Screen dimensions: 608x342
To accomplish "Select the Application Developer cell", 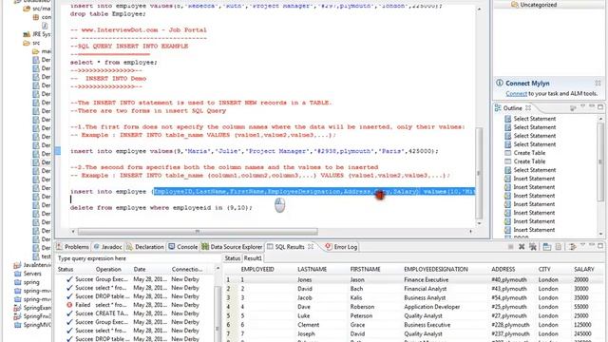I will click(431, 307).
